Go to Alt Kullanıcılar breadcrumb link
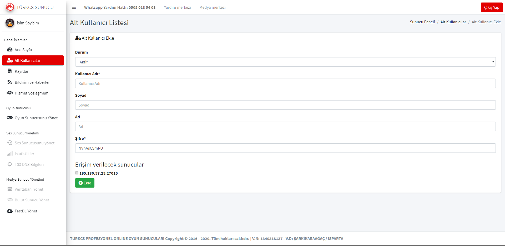 453,22
